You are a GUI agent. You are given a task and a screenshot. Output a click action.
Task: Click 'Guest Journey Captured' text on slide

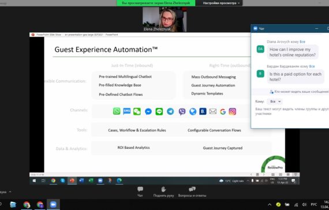coord(223,148)
